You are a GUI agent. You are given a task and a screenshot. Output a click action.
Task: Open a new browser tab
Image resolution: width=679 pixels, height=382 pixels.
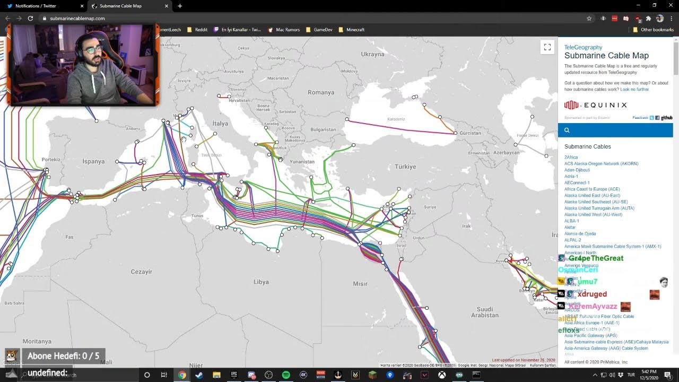pos(180,6)
